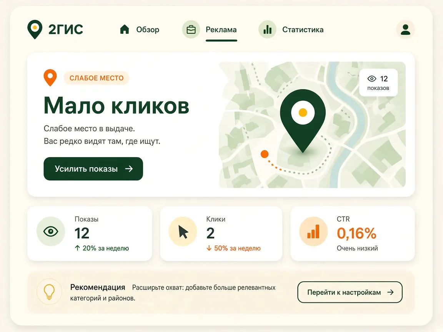Click the cursor icon in Клики card
This screenshot has width=443, height=332.
[183, 231]
